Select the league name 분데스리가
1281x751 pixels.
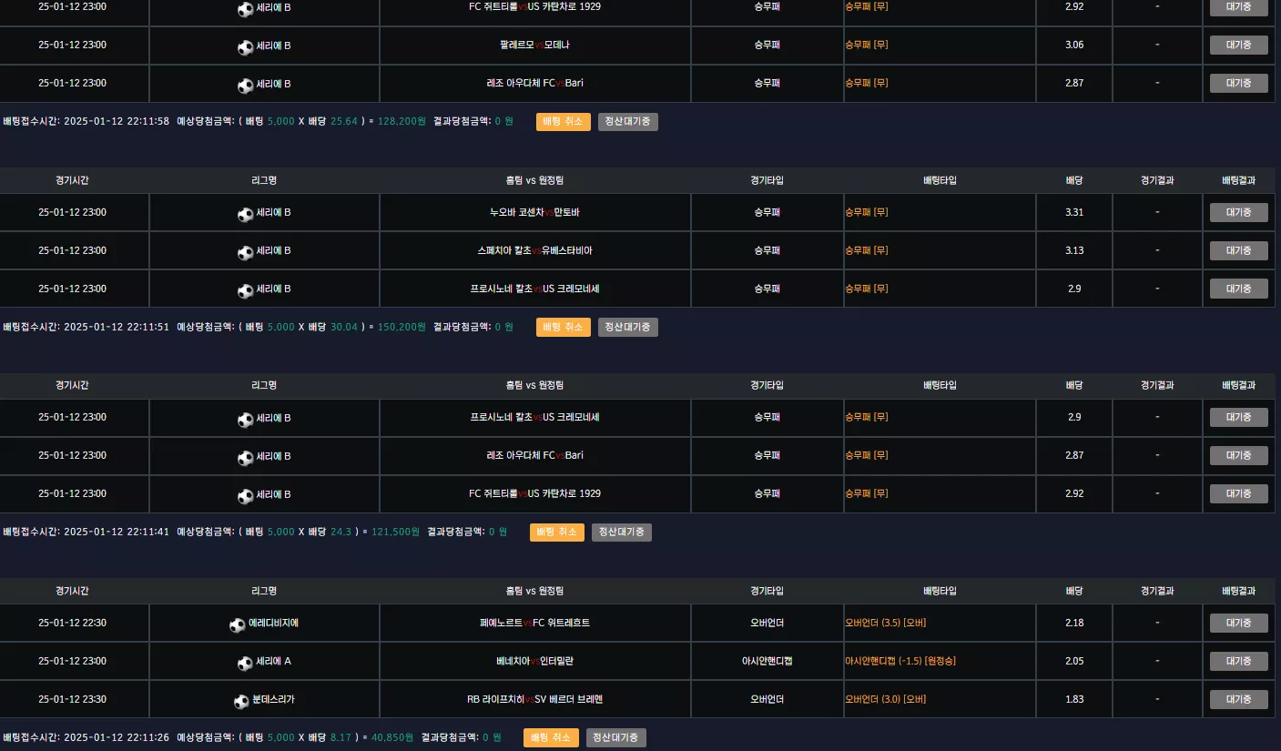[273, 699]
